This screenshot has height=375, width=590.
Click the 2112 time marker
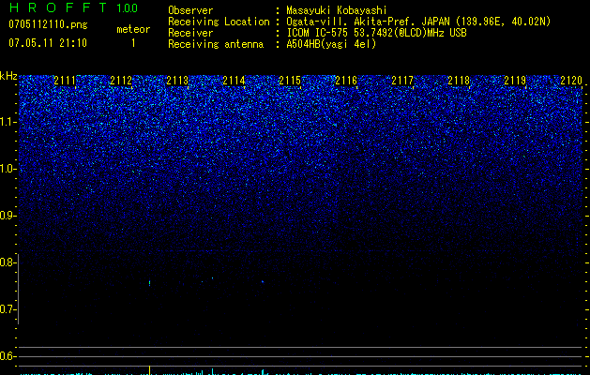[x=121, y=81]
